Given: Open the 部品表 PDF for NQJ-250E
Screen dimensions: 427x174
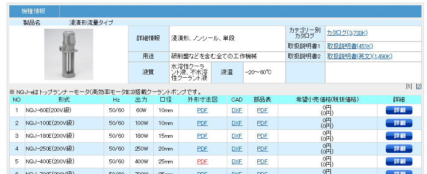Looking at the screenshot, I should pyautogui.click(x=263, y=149).
